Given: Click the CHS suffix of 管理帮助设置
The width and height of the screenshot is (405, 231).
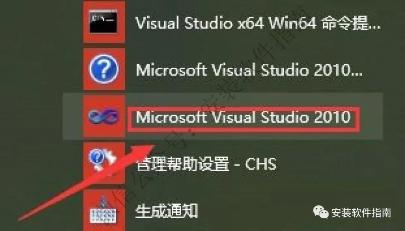Looking at the screenshot, I should [261, 164].
